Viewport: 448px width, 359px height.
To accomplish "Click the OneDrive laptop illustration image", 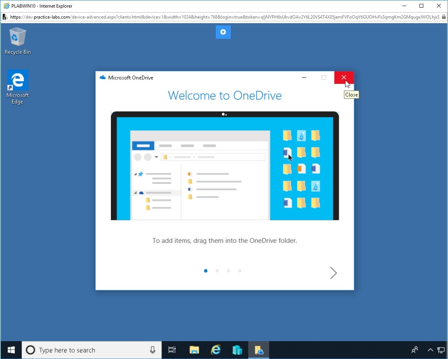I will tap(225, 166).
